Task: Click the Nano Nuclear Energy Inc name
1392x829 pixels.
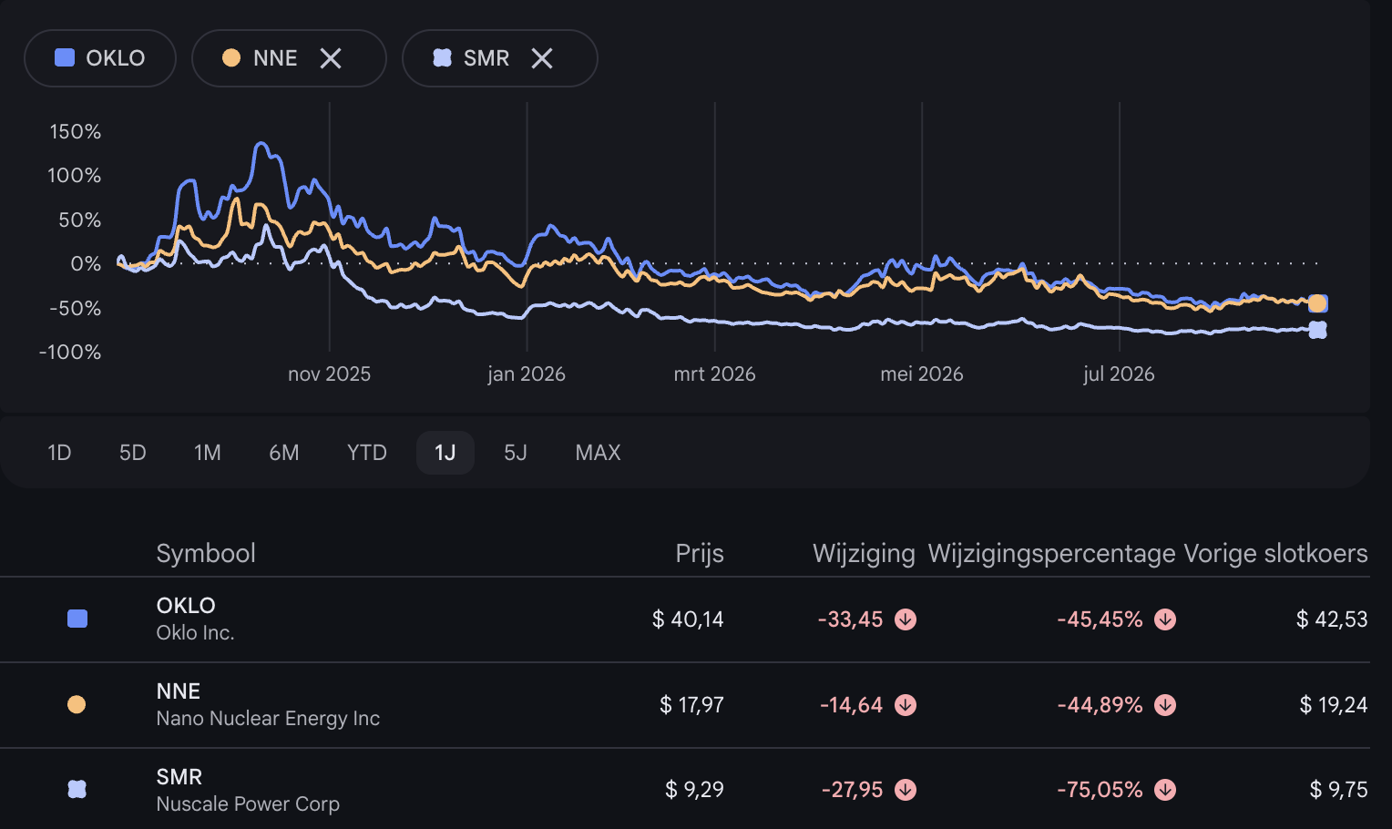Action: [268, 719]
